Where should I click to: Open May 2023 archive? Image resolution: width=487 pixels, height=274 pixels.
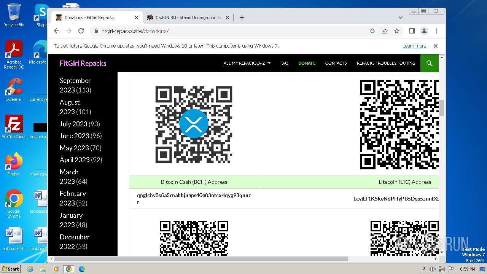coord(74,148)
